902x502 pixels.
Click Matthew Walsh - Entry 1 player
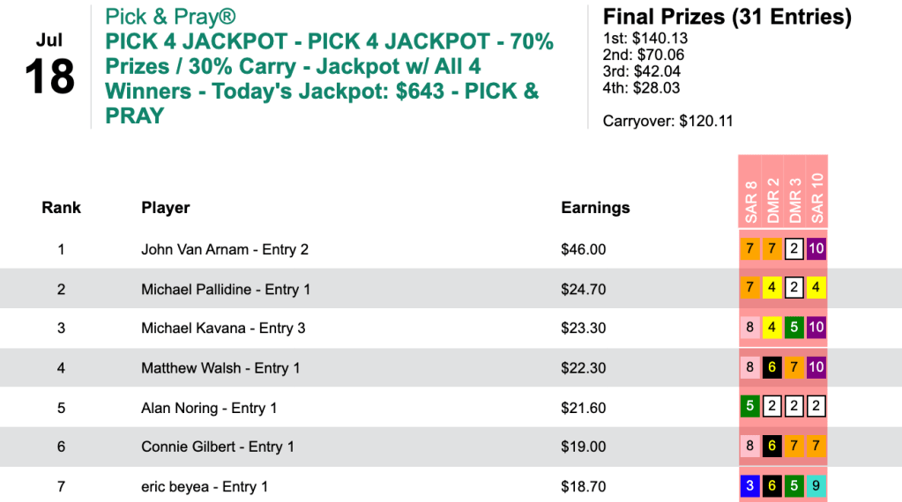(x=220, y=368)
